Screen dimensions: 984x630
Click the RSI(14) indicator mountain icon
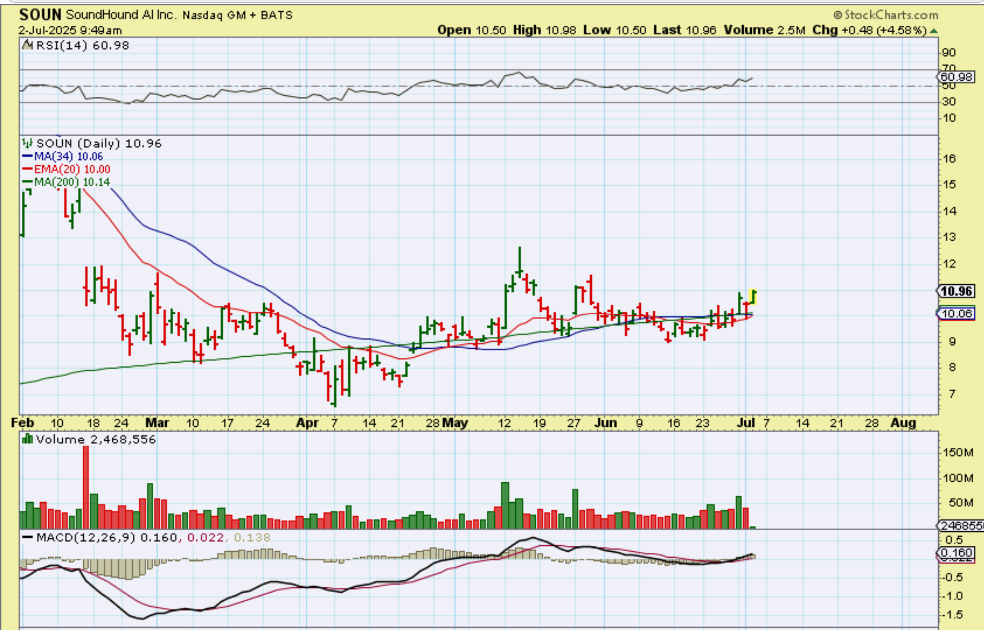(27, 46)
